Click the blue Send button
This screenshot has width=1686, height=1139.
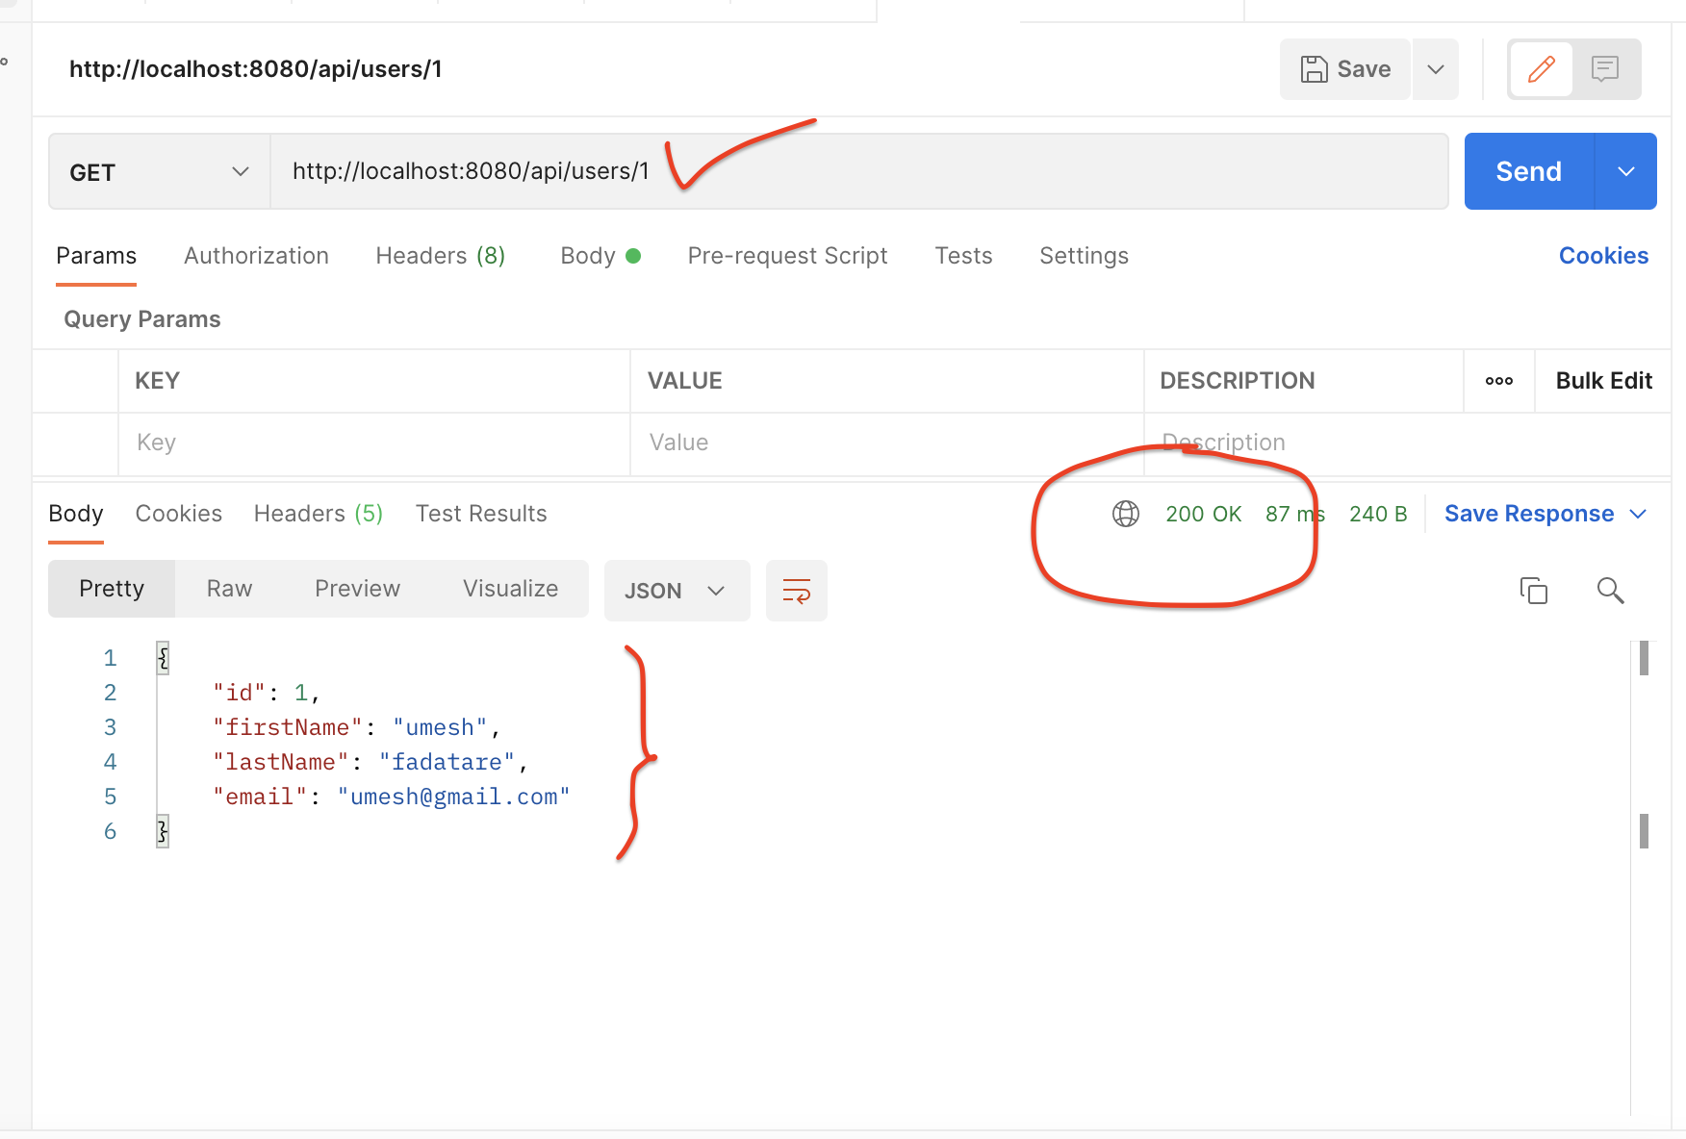(1528, 171)
